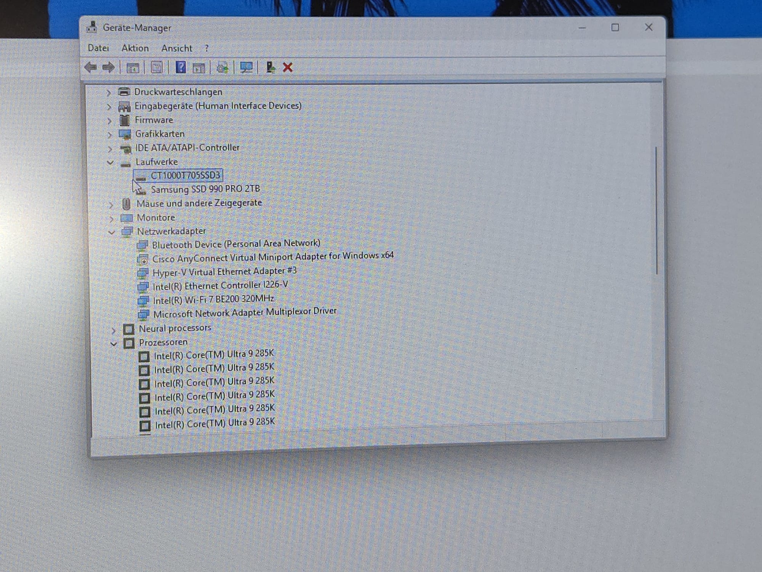Screen dimensions: 762x572
Task: Expand the Neural processors category
Action: [x=113, y=329]
